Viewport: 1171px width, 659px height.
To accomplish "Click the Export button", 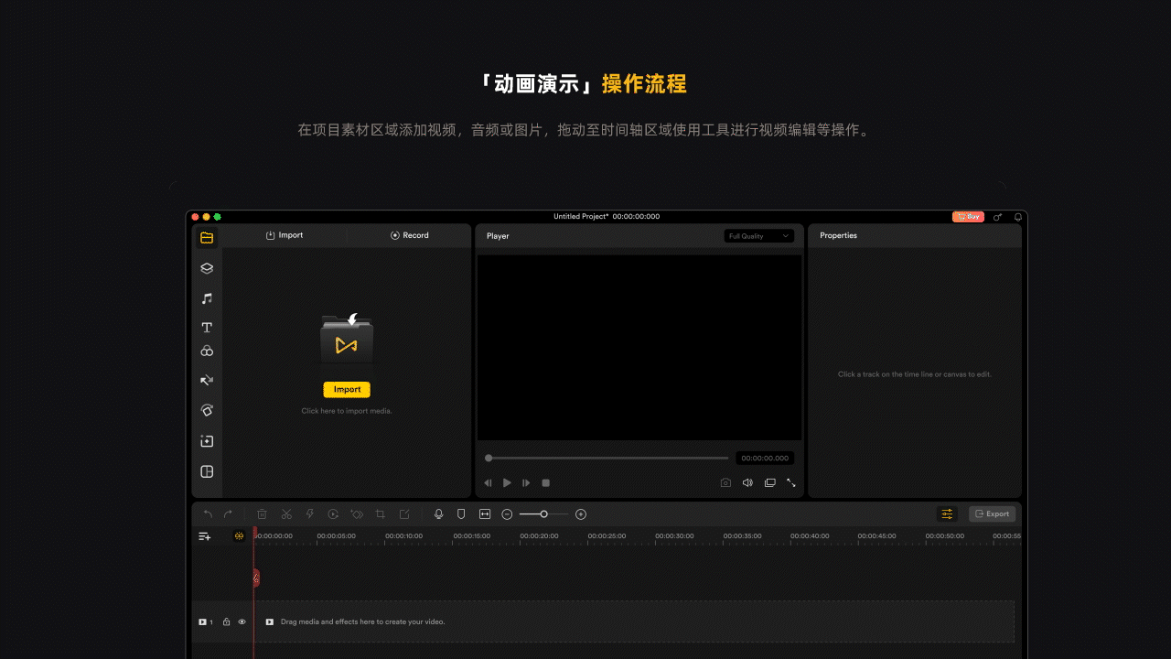I will point(993,514).
